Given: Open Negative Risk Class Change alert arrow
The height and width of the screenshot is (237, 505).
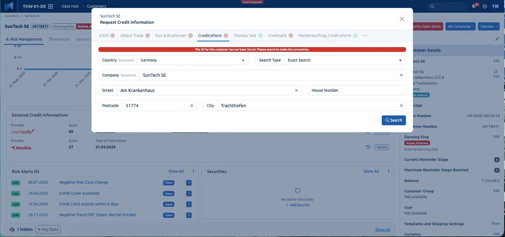Looking at the screenshot, I should (x=189, y=183).
